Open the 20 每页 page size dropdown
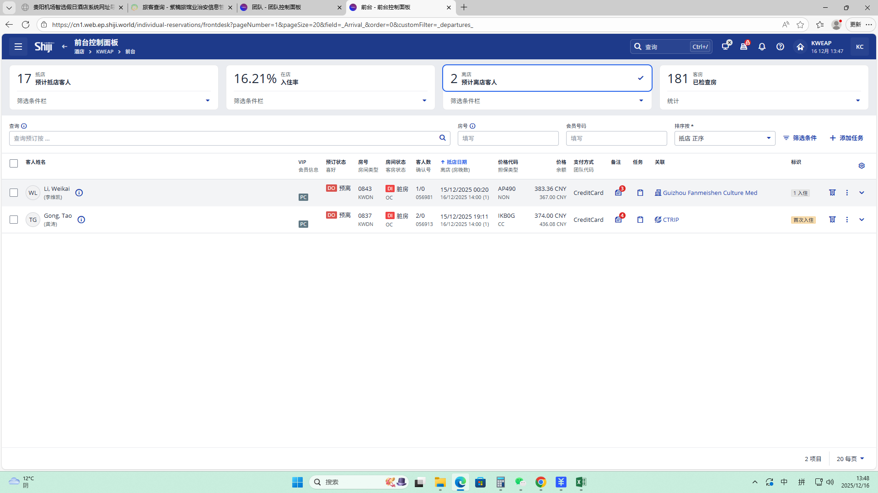878x493 pixels. tap(850, 459)
